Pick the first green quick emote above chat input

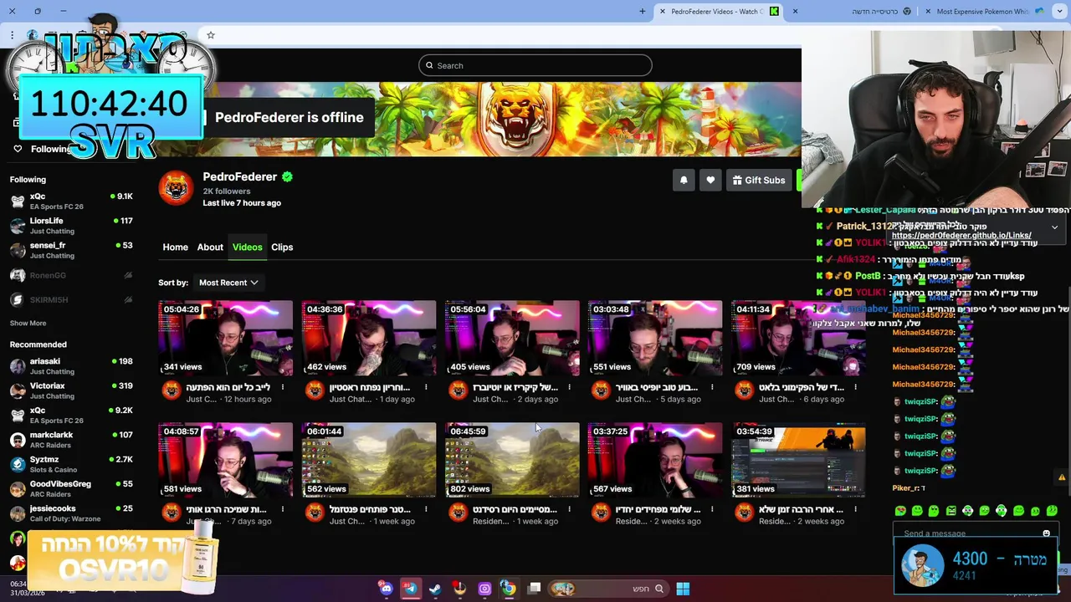coord(900,511)
